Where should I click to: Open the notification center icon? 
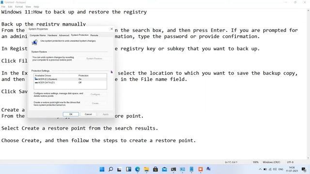(x=304, y=169)
